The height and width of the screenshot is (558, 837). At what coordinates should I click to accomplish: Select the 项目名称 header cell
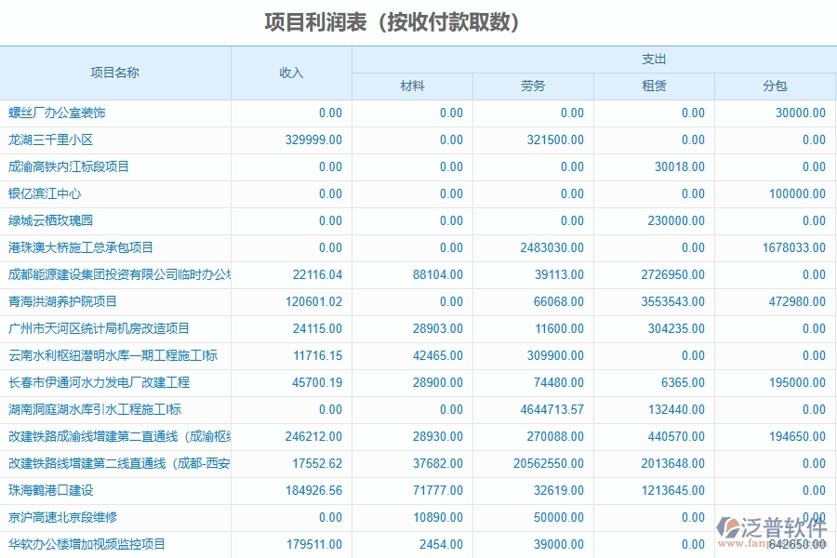tap(116, 73)
